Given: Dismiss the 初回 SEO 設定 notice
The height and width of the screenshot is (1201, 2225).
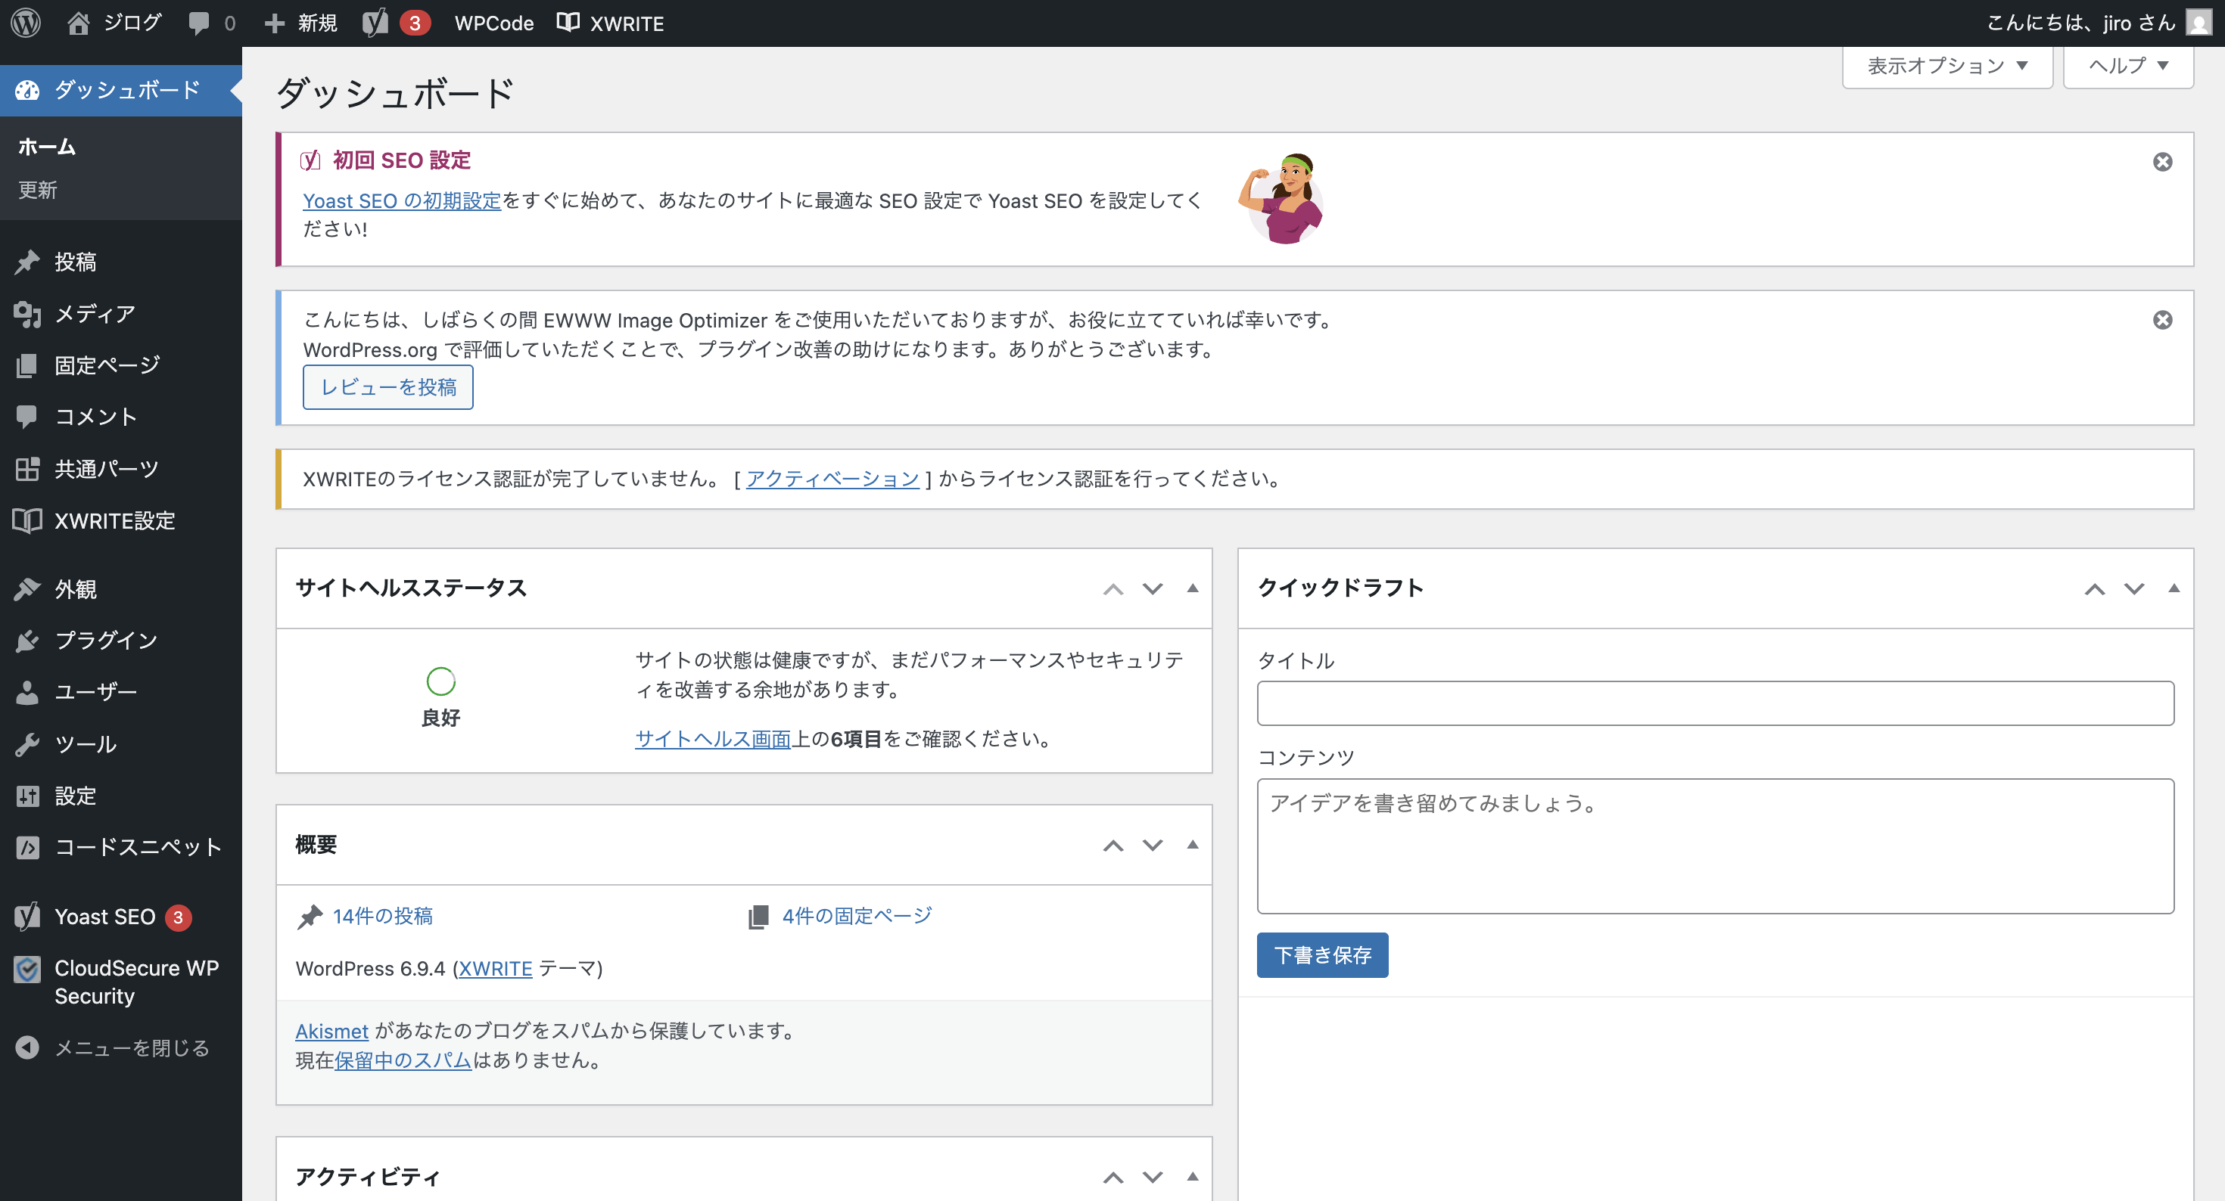Looking at the screenshot, I should click(x=2162, y=161).
